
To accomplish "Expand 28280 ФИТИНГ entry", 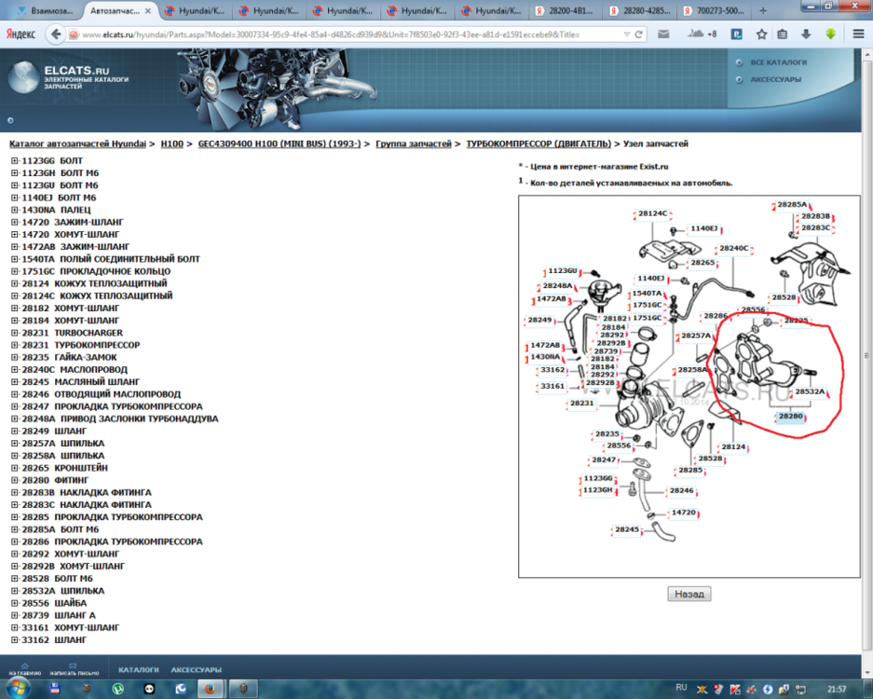I will tap(15, 480).
